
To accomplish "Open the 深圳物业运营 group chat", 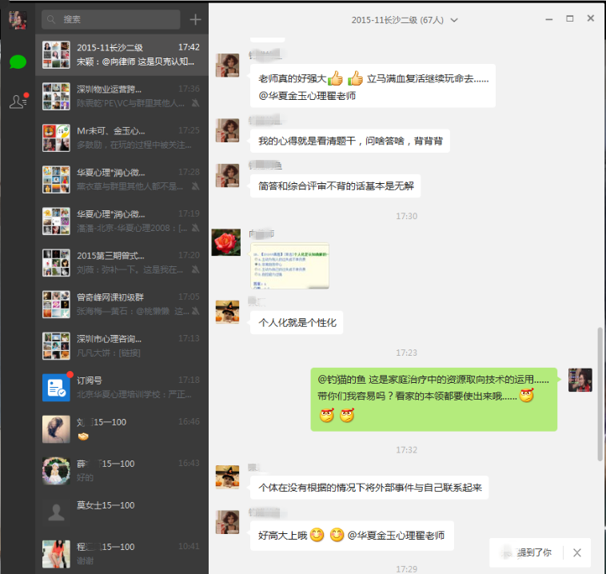I will pyautogui.click(x=122, y=96).
